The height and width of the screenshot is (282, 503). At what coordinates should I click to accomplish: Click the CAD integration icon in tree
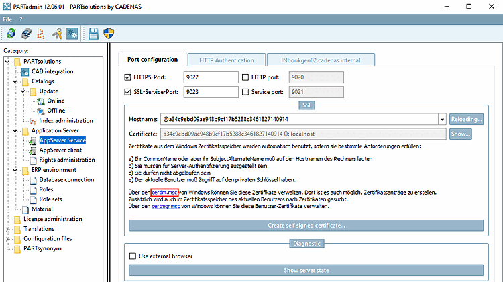25,72
